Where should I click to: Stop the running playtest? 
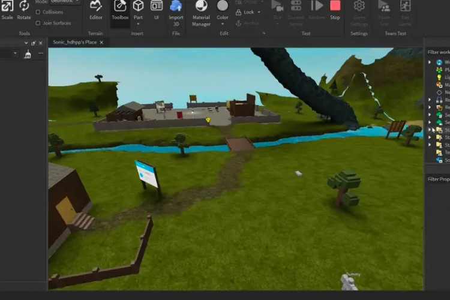tap(335, 10)
